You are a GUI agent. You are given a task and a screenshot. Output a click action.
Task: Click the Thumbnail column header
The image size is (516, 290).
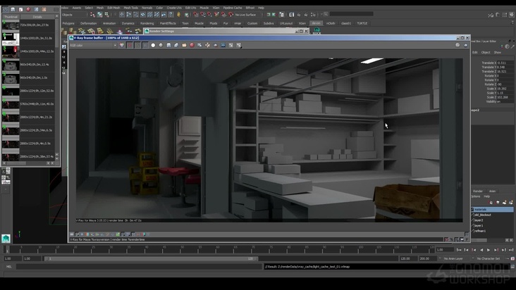11,17
